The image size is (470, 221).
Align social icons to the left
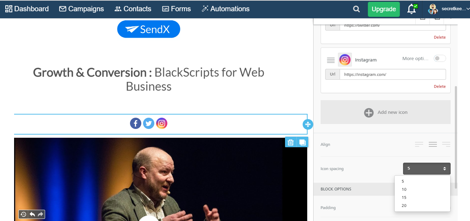[x=419, y=144]
